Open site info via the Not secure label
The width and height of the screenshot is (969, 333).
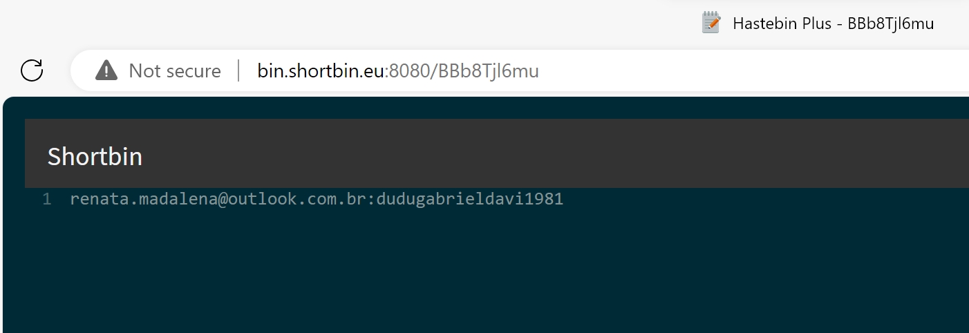pyautogui.click(x=175, y=70)
